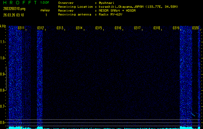Viewport: 203px width, 129px height.
Task: Click the meteor count label
Action: 45,10
